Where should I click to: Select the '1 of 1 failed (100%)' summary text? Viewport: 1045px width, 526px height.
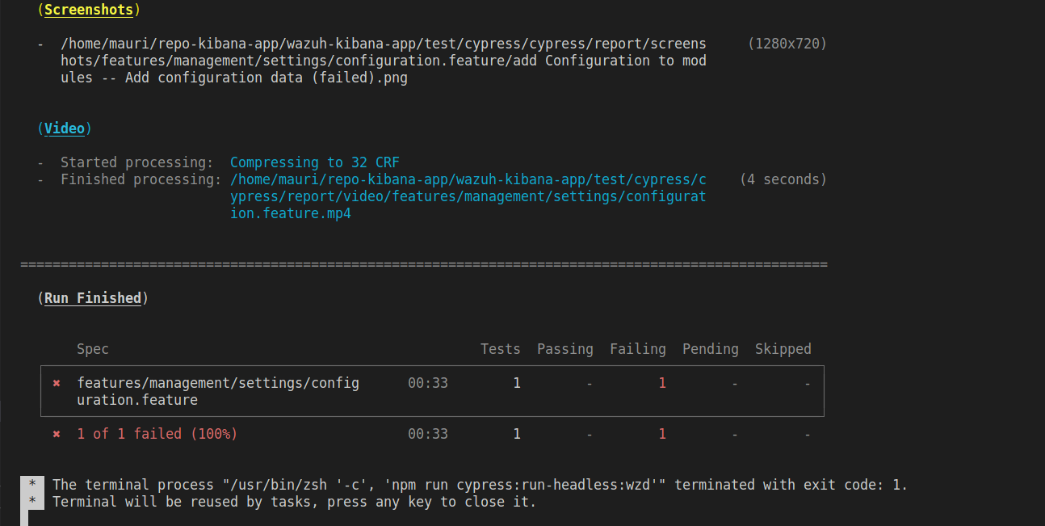click(x=158, y=434)
